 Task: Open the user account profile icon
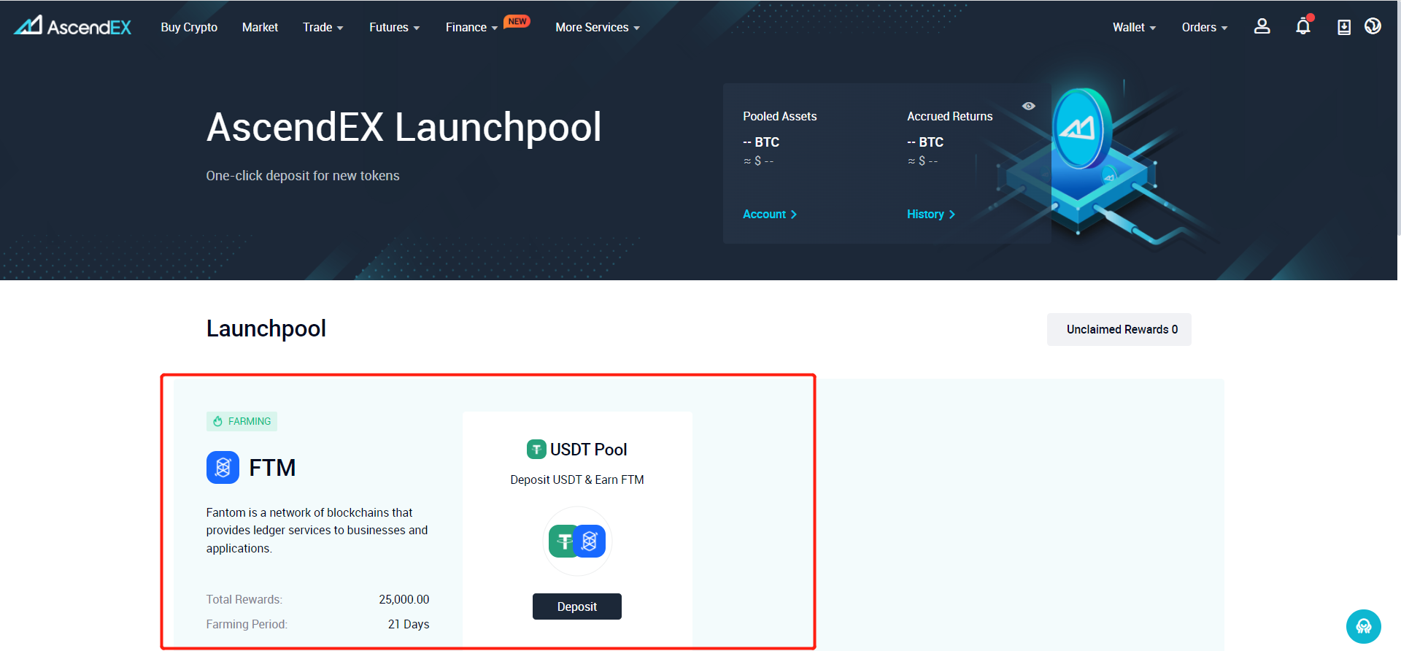tap(1262, 26)
